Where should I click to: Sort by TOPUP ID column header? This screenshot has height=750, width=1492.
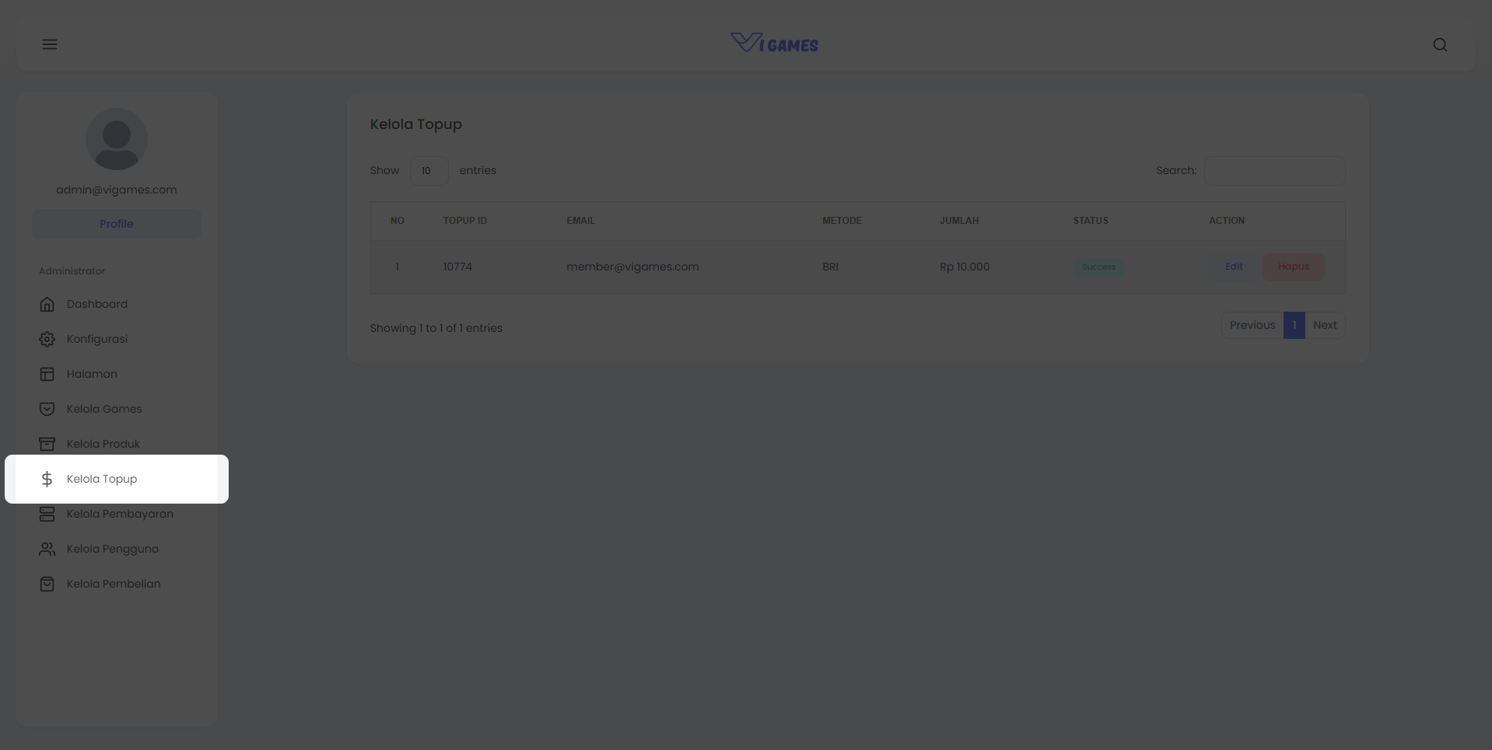click(465, 221)
